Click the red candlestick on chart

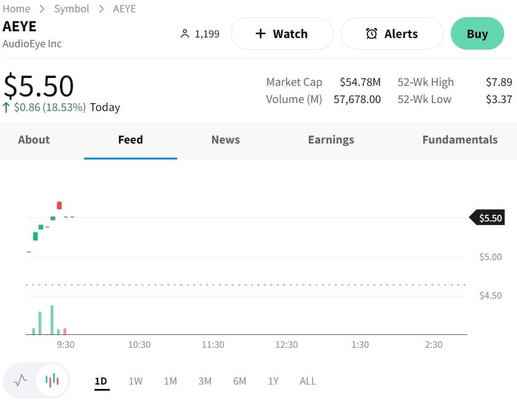[x=59, y=205]
